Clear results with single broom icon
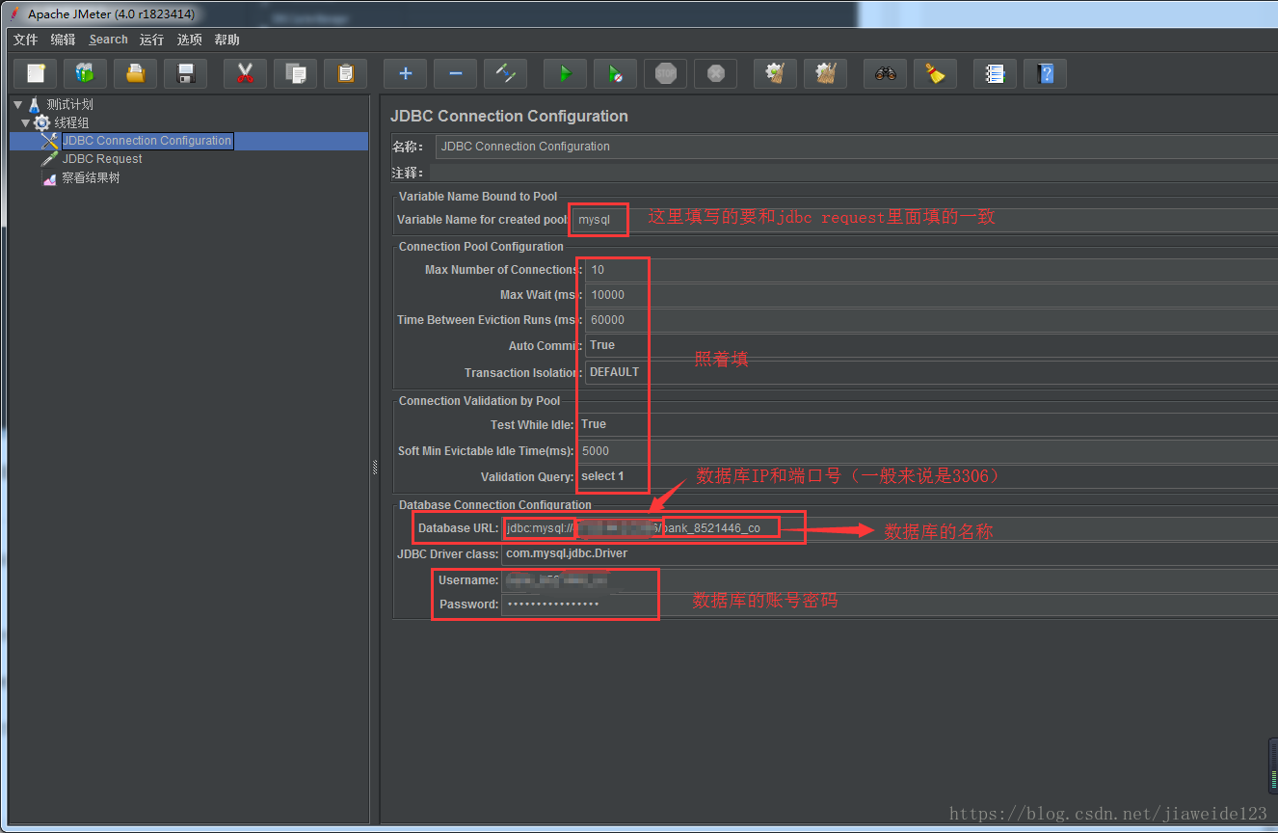This screenshot has width=1278, height=833. point(775,73)
